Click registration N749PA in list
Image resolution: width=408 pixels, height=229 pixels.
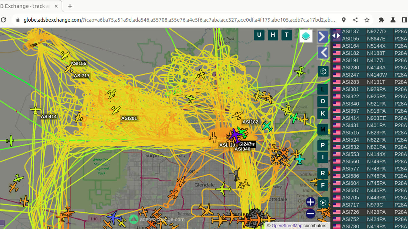[376, 162]
